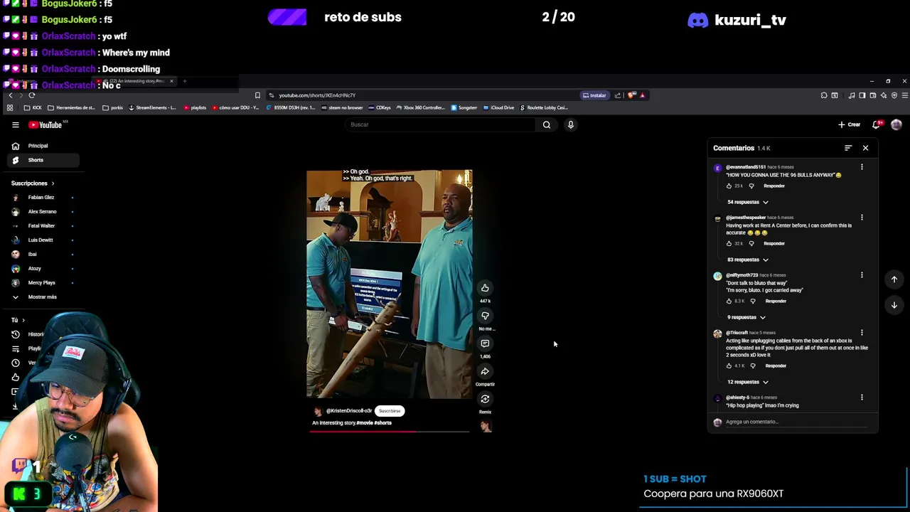
Task: Open the Tú section chevron
Action: coord(23,320)
